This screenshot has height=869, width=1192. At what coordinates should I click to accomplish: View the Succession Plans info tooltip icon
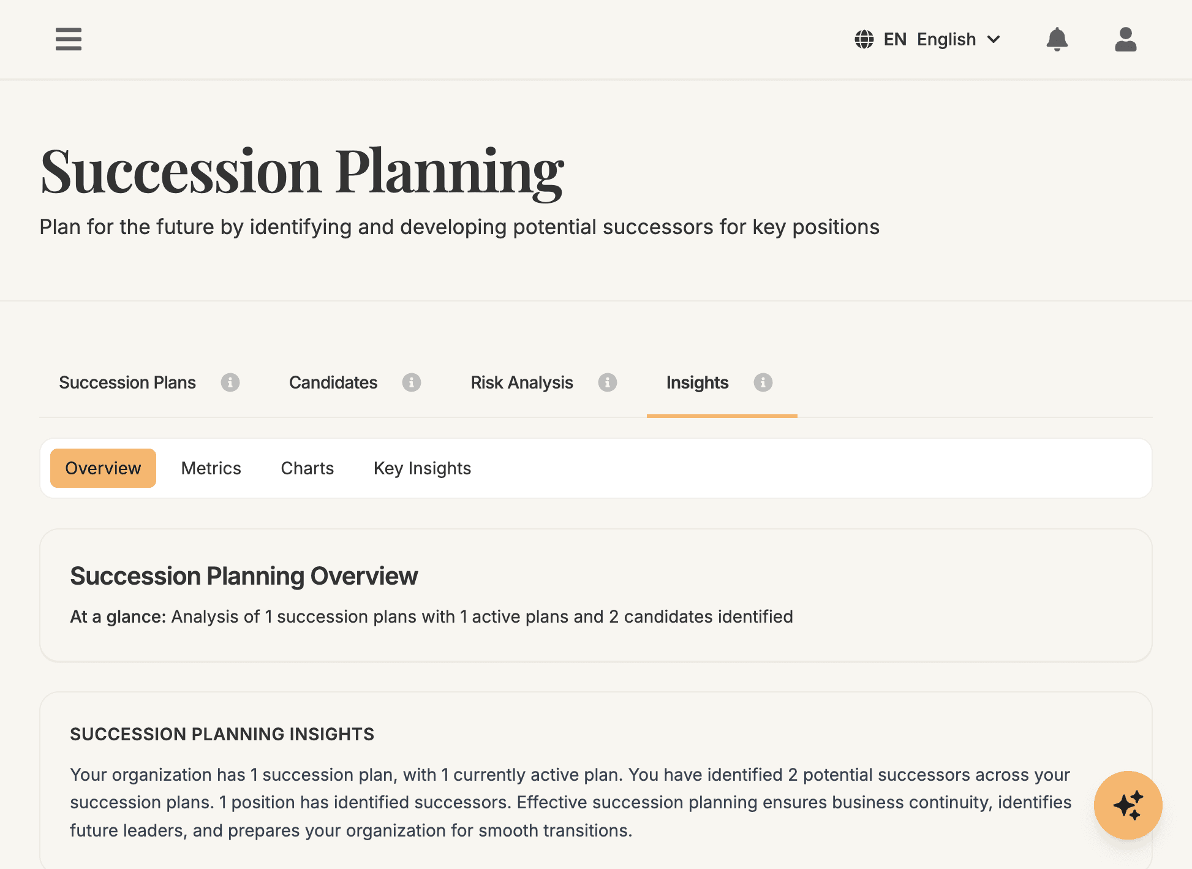pyautogui.click(x=230, y=382)
